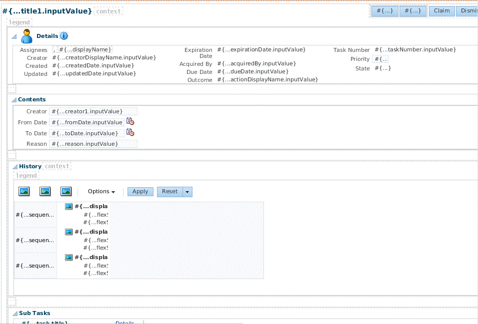Screen dimensions: 478x324
Task: Click the legend placeholder under History
Action: click(x=26, y=176)
